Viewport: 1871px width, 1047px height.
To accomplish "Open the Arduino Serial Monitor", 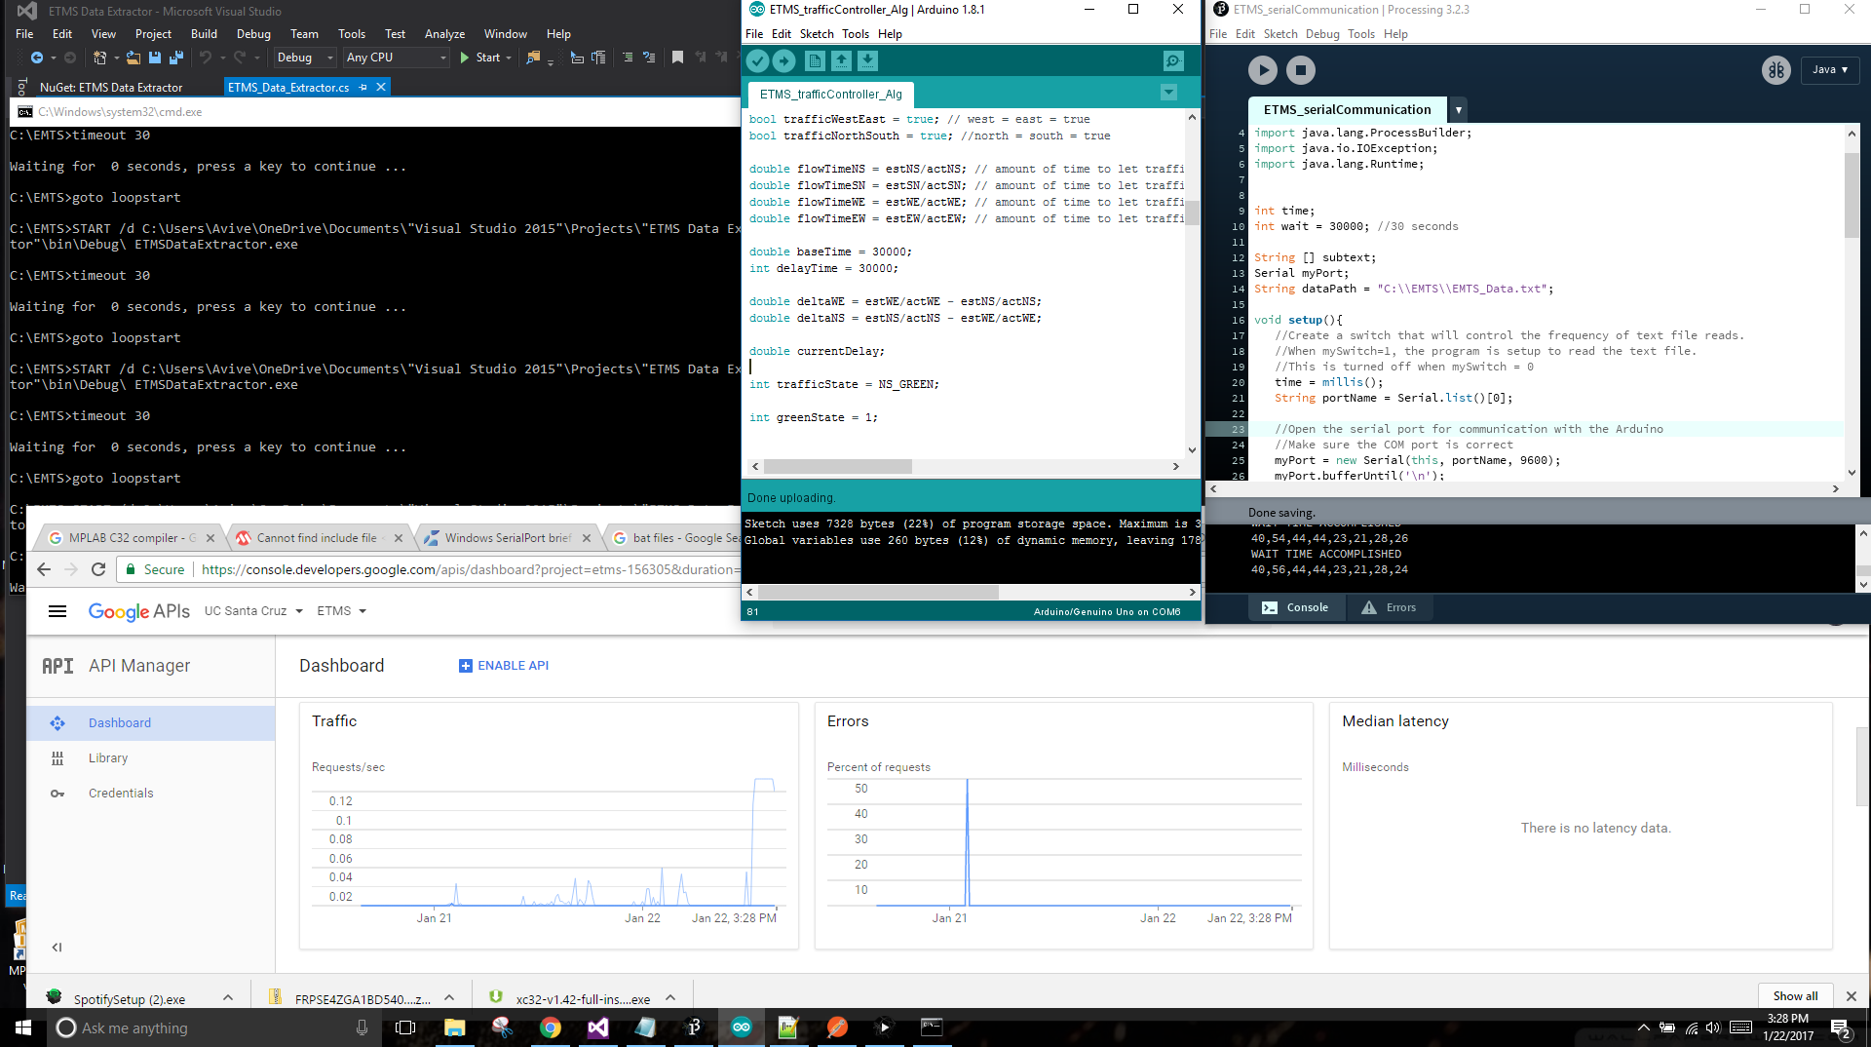I will click(1173, 60).
